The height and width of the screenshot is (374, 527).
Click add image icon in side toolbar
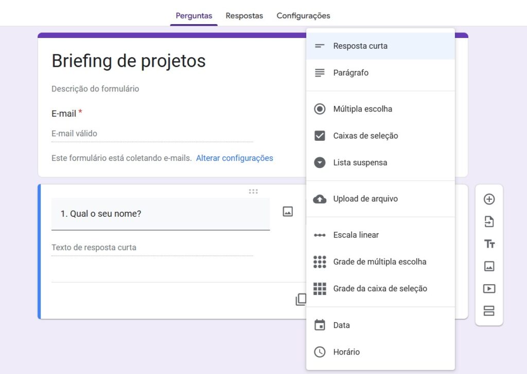click(489, 266)
